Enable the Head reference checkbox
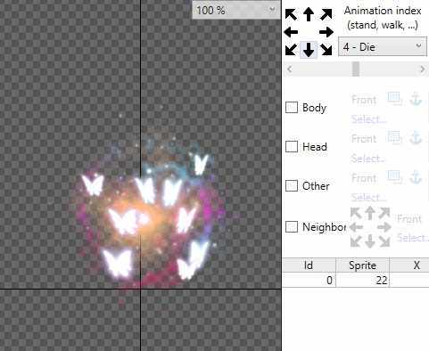 pos(292,146)
